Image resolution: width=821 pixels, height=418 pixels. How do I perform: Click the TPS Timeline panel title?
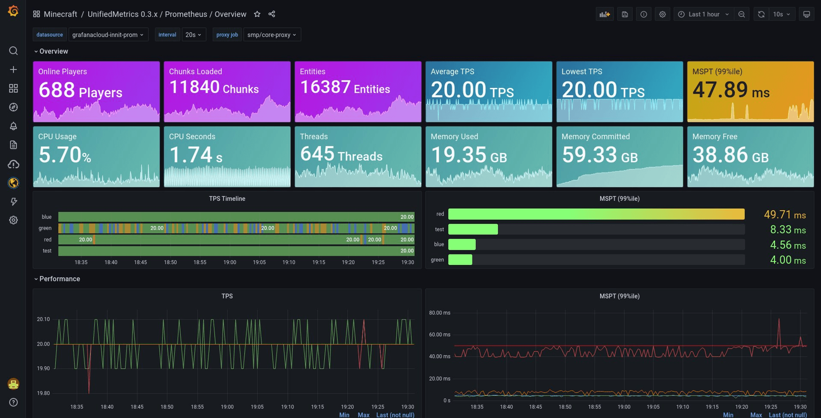227,199
